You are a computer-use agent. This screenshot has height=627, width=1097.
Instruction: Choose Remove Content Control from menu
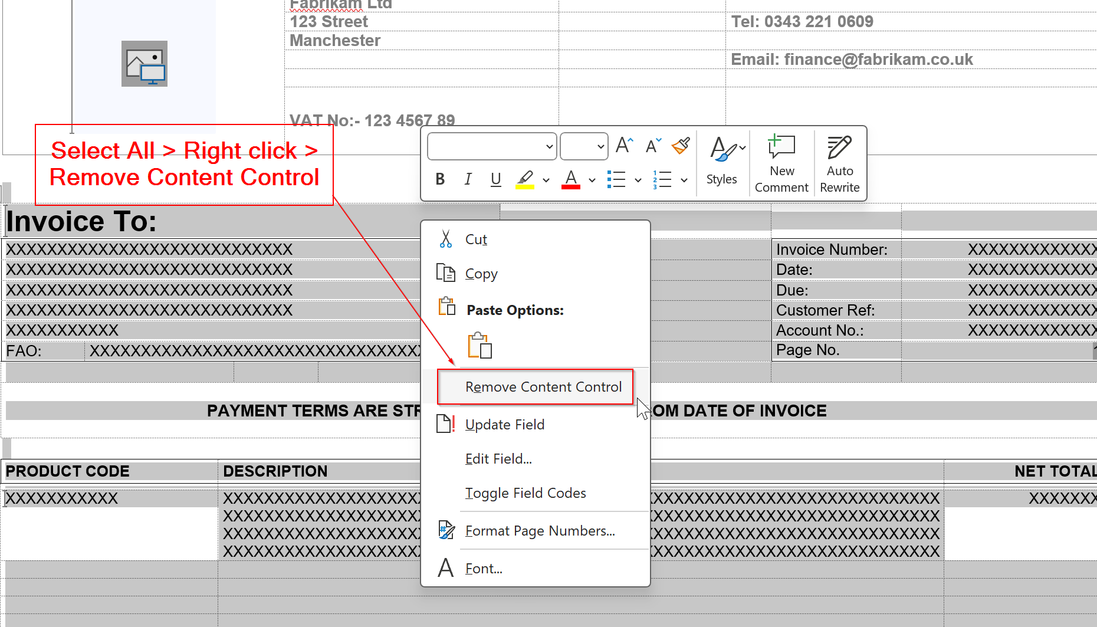[x=543, y=387]
